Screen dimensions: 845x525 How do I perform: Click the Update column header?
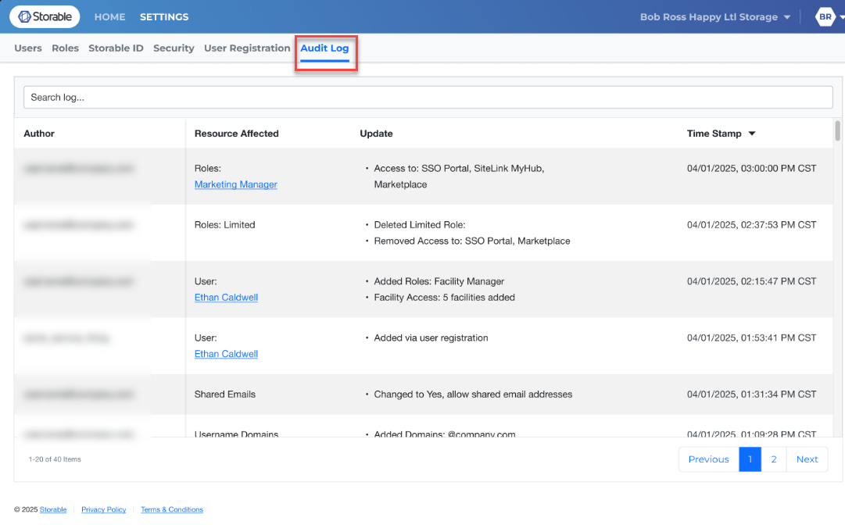click(376, 134)
